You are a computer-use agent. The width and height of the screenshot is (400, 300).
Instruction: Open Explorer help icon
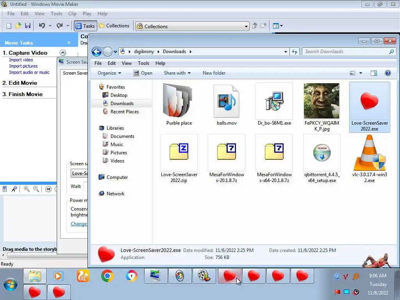[388, 73]
